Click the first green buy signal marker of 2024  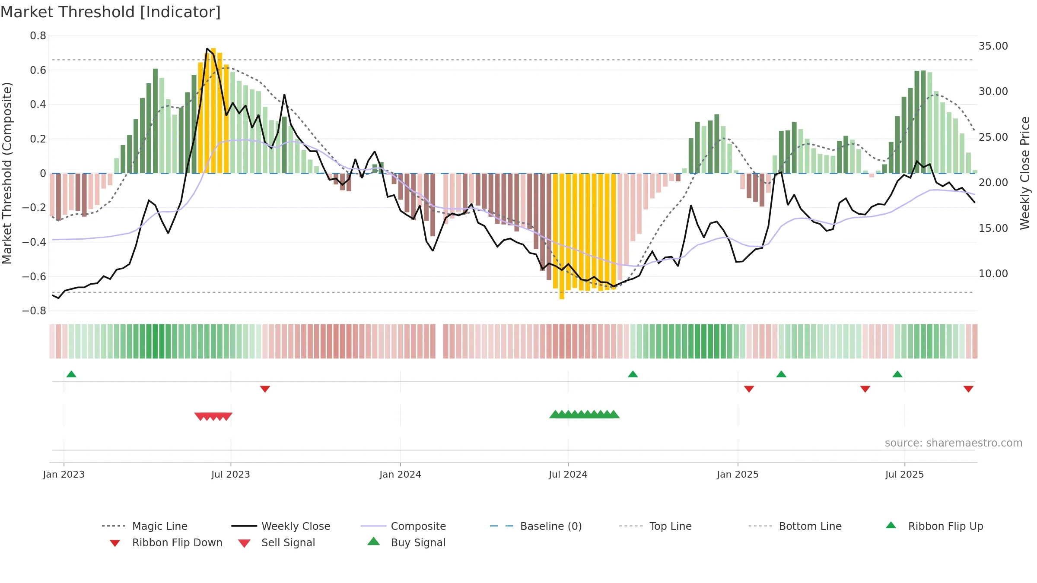(x=555, y=414)
